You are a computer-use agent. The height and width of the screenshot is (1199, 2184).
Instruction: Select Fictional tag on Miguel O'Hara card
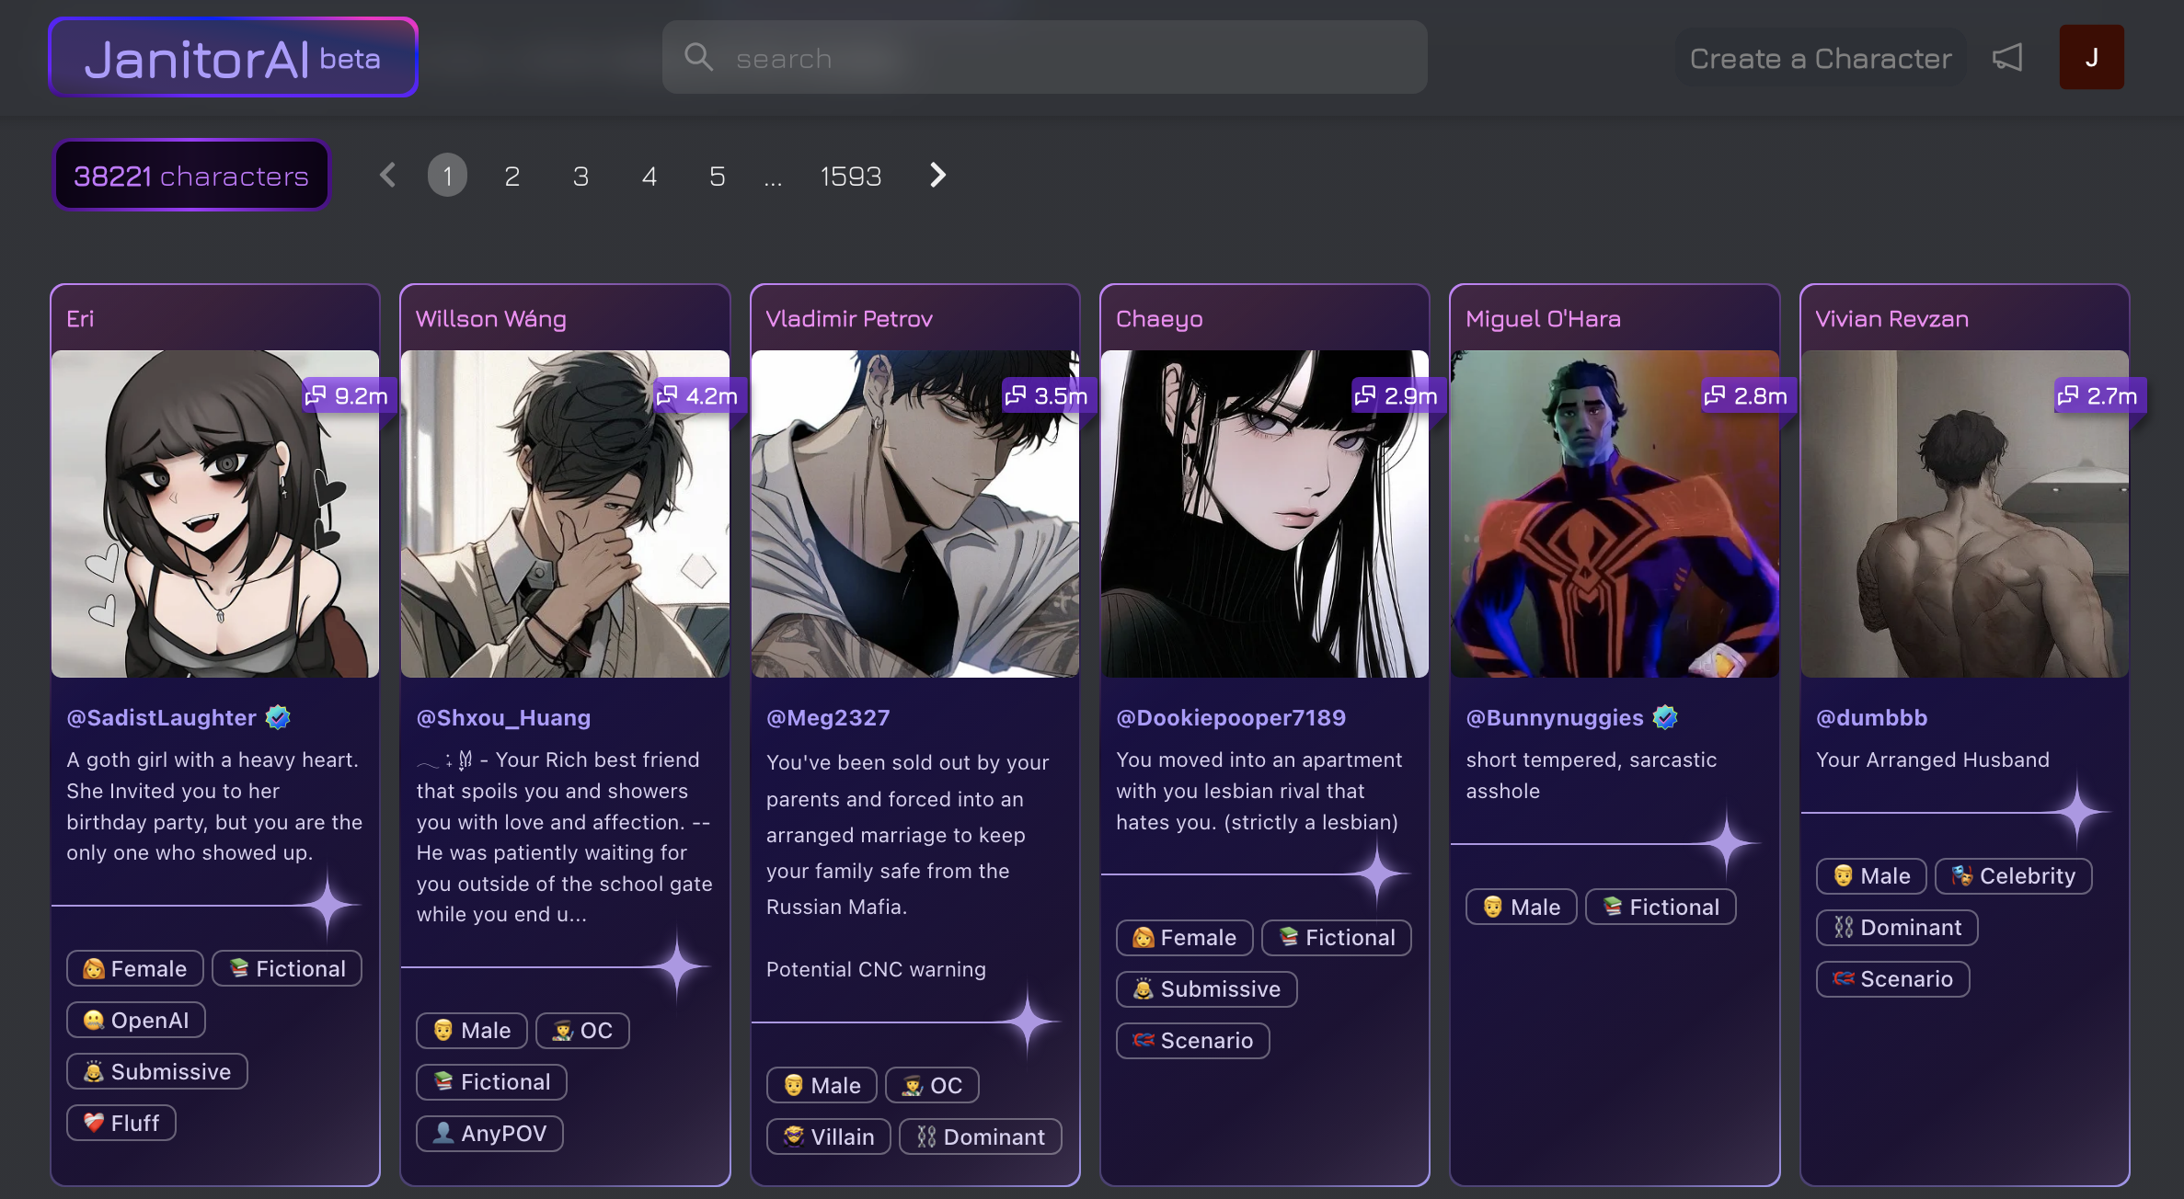1661,907
